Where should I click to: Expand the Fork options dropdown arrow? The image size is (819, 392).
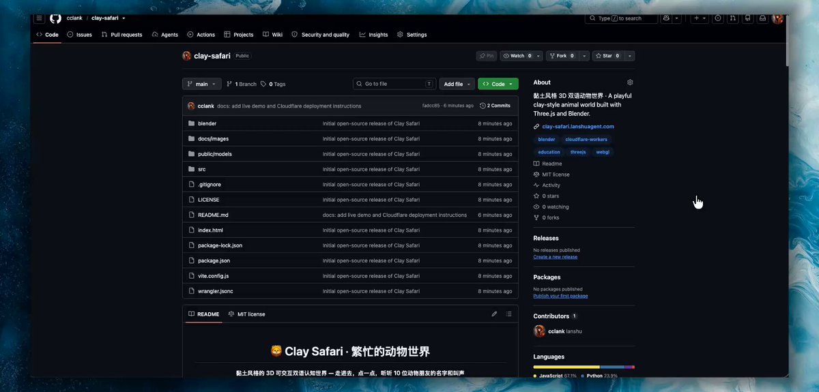584,56
